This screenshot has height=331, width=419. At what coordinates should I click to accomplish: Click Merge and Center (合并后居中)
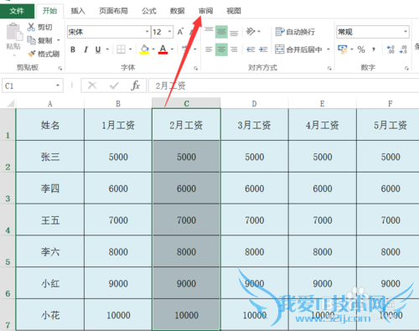(x=298, y=49)
